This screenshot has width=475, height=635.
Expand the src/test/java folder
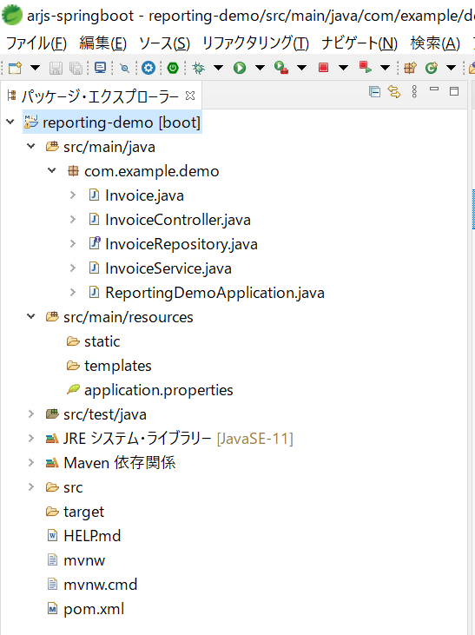(x=31, y=413)
